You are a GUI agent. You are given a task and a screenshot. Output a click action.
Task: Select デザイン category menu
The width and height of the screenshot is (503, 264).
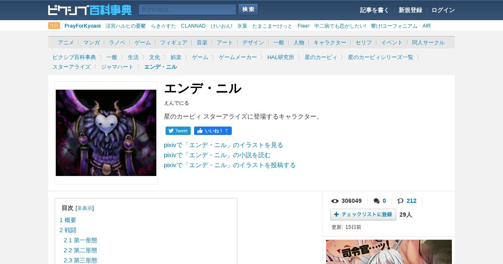click(253, 42)
